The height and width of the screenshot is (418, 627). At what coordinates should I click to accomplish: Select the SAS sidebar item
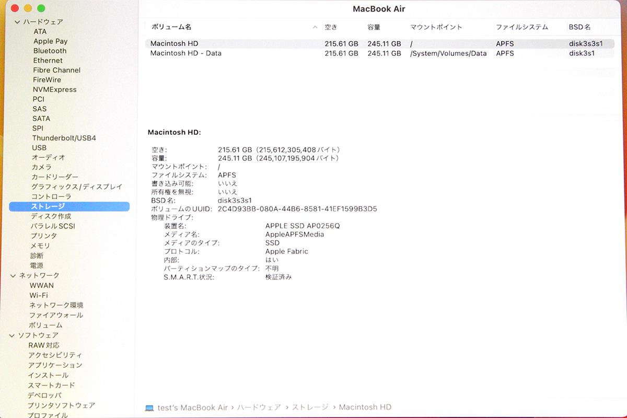point(40,109)
